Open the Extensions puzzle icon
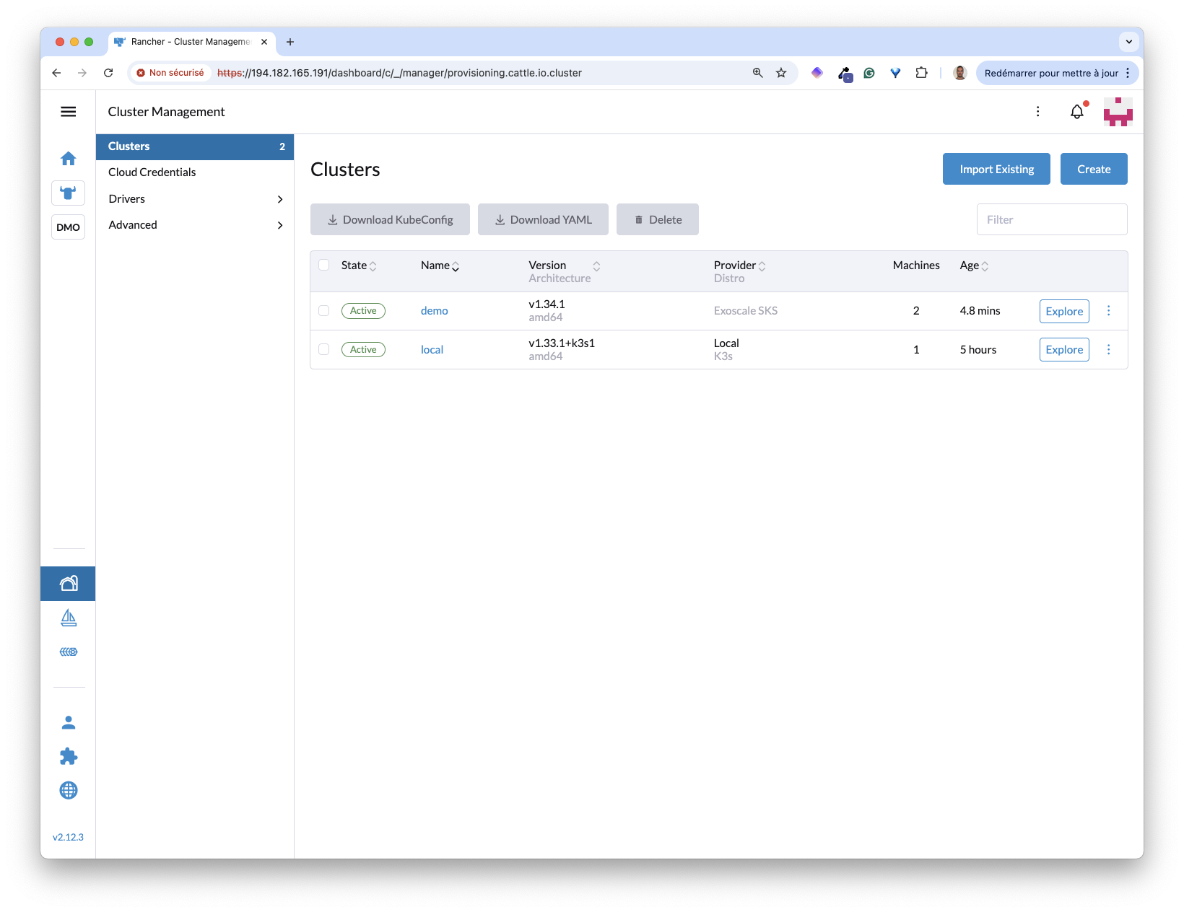This screenshot has height=912, width=1184. 69,756
